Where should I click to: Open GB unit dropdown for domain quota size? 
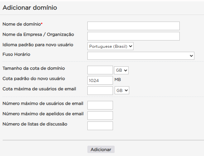[x=121, y=70]
